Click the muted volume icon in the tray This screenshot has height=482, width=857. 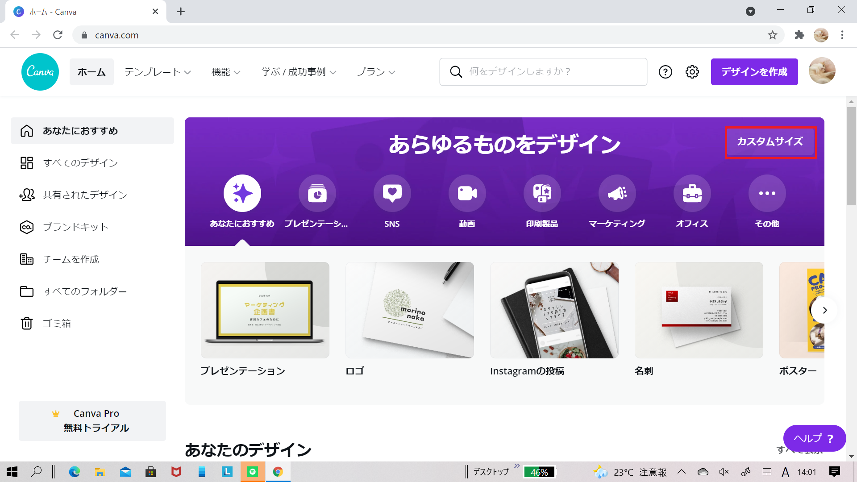point(724,472)
